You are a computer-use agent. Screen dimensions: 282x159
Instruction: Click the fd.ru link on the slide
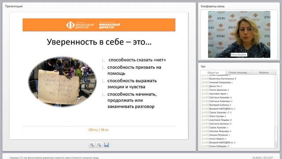pyautogui.click(x=105, y=129)
